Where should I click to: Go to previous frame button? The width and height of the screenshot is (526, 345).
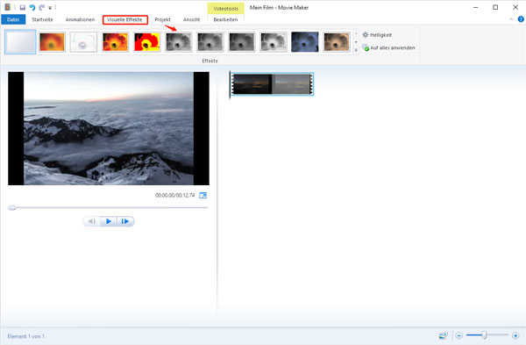coord(91,221)
